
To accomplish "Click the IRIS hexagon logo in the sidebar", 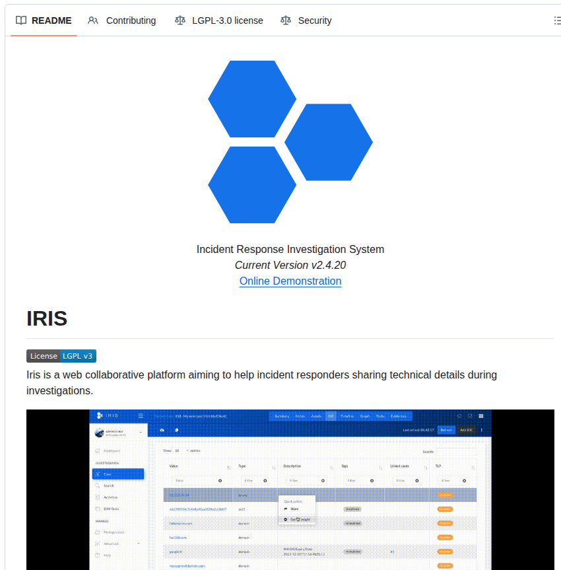I will click(98, 415).
